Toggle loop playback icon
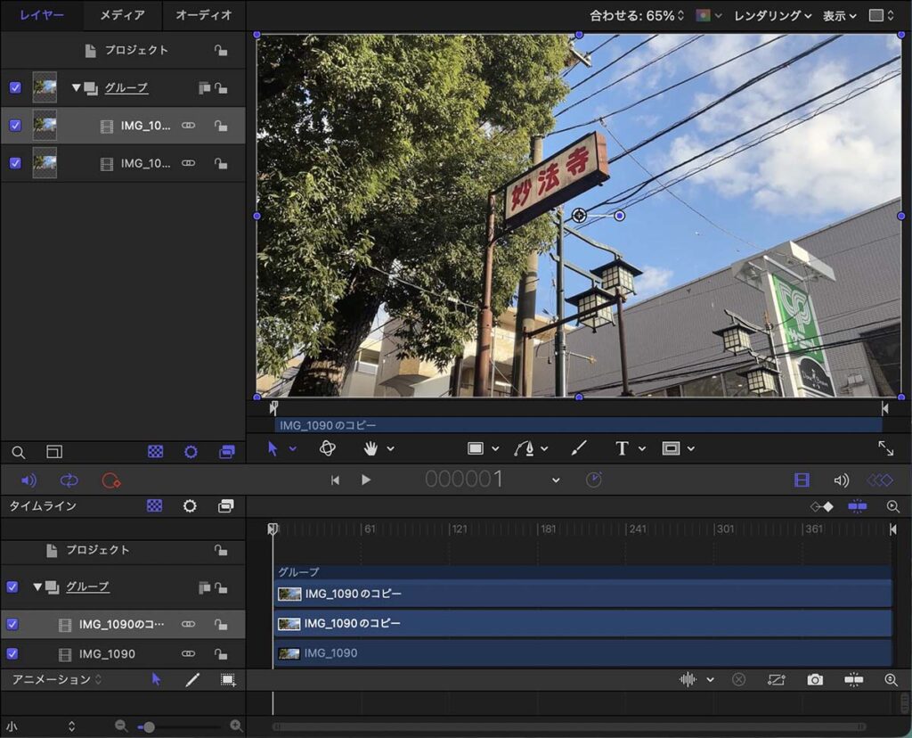 tap(69, 480)
